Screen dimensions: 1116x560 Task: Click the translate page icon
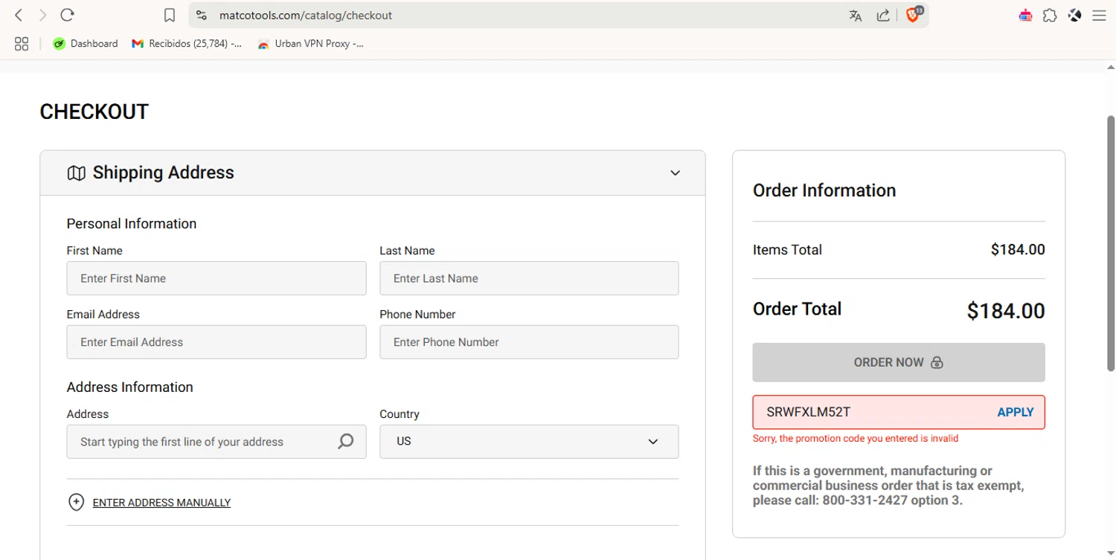point(856,15)
